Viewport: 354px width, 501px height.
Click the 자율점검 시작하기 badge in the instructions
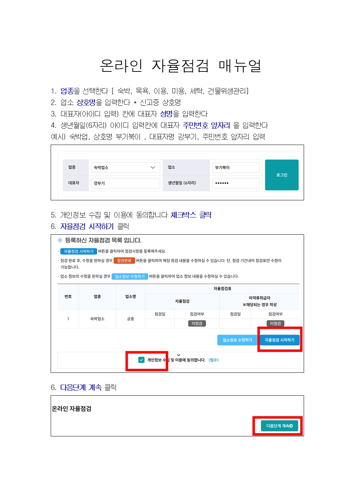point(79,251)
